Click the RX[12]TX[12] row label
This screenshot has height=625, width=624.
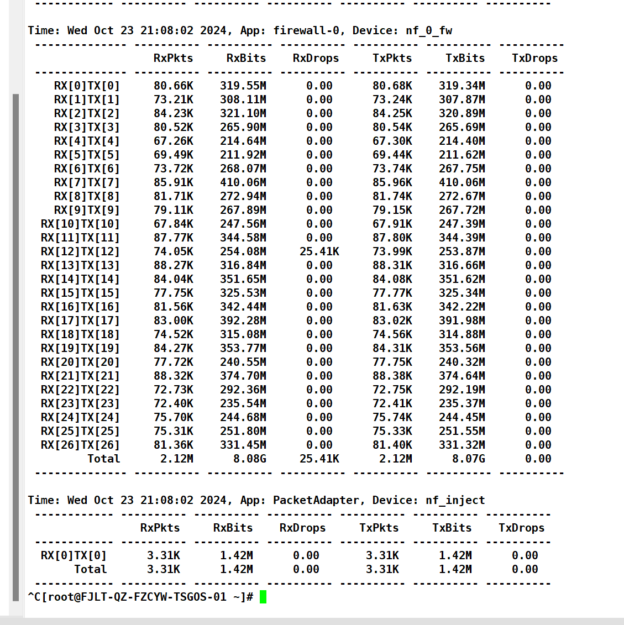point(80,251)
